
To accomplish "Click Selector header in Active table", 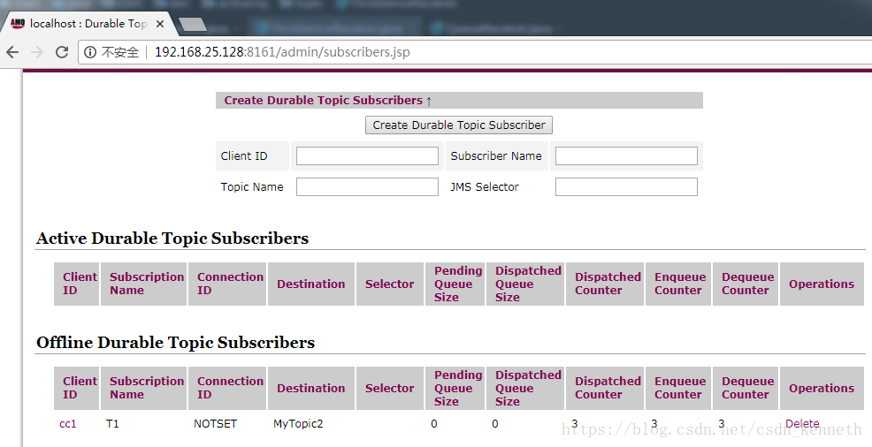I will (390, 284).
